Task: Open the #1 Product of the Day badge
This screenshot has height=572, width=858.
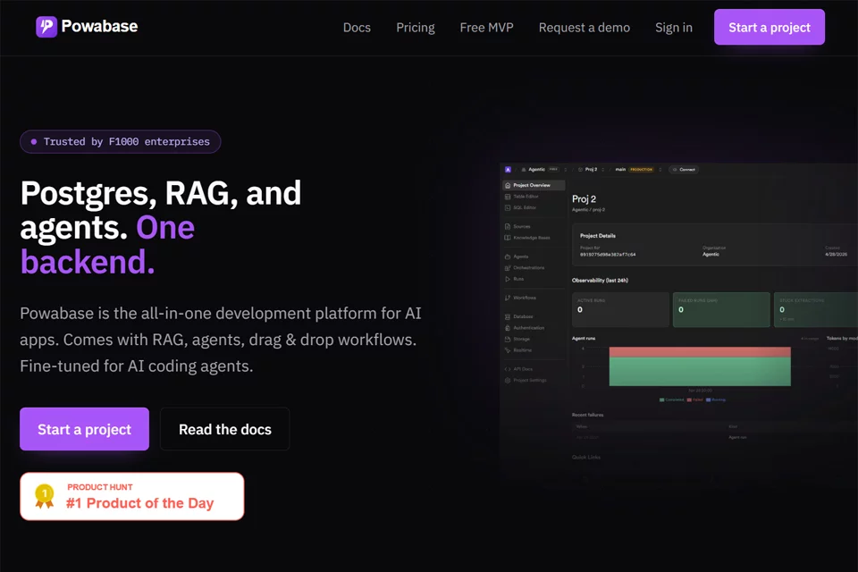Action: (x=132, y=496)
